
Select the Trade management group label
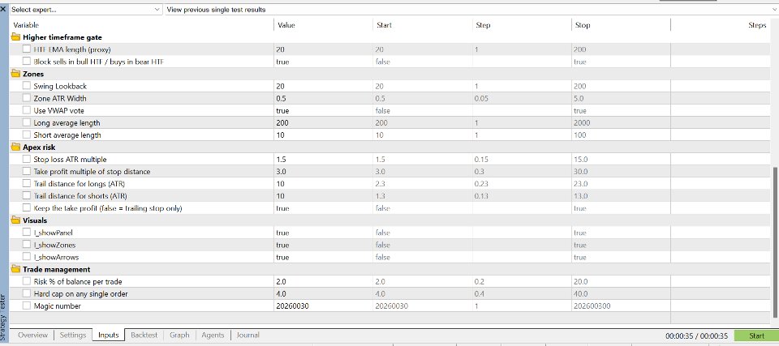(x=57, y=270)
